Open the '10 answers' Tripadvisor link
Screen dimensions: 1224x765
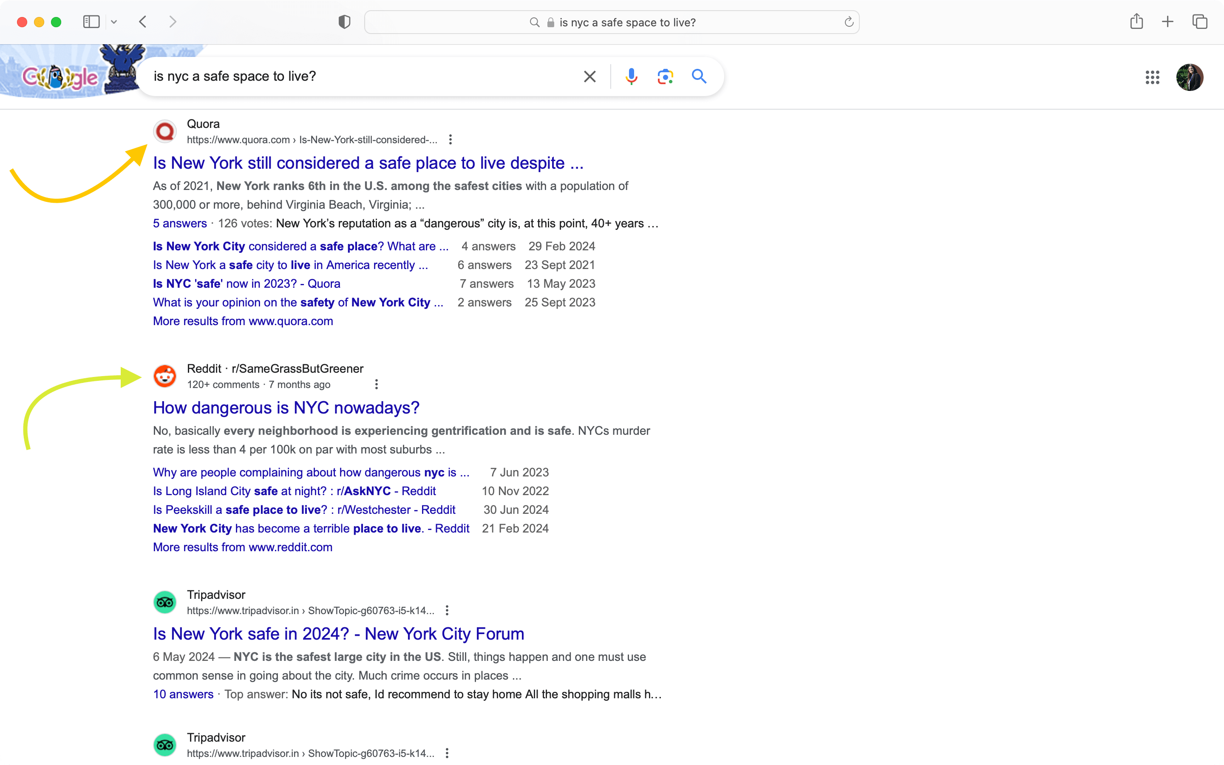183,695
